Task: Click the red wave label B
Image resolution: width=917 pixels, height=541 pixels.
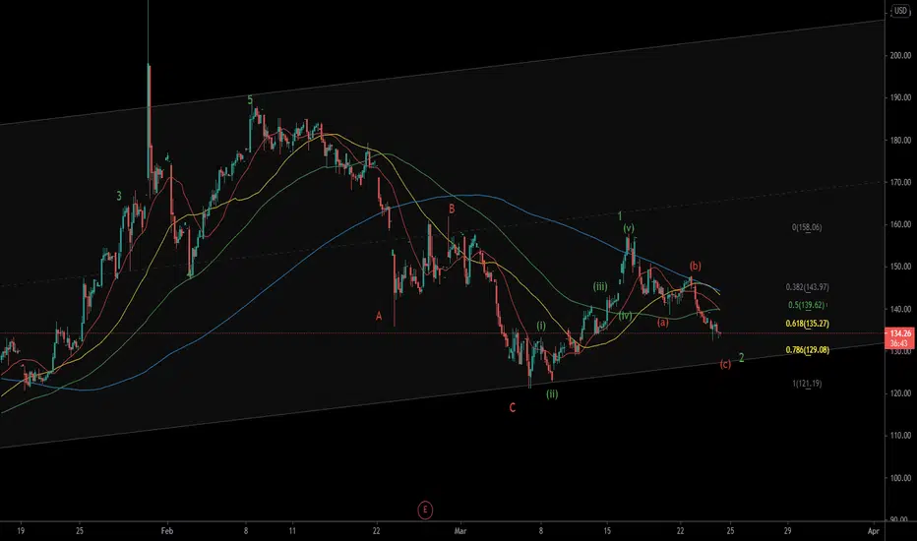Action: pos(452,209)
